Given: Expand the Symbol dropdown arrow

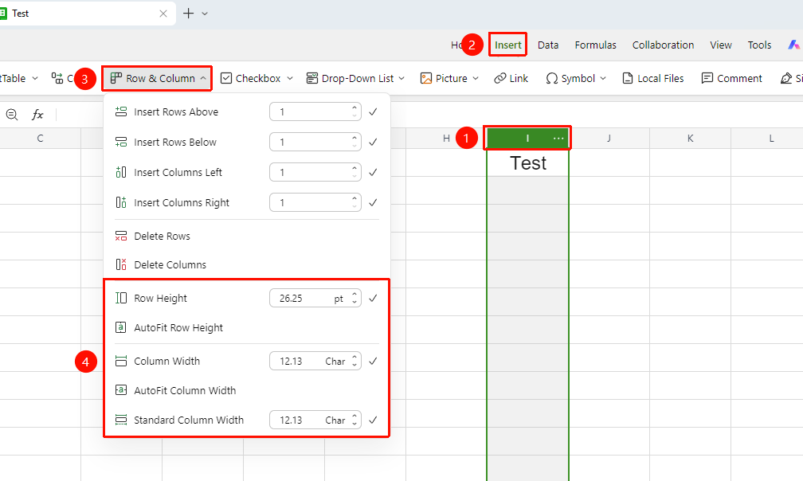Looking at the screenshot, I should click(x=603, y=78).
